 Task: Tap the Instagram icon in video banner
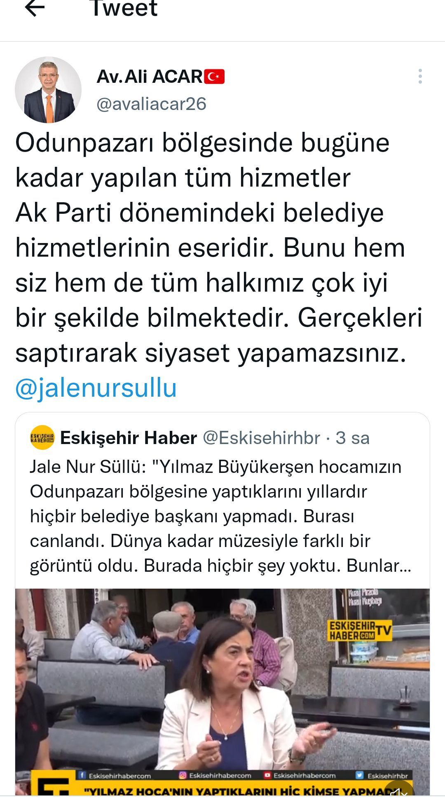(183, 775)
